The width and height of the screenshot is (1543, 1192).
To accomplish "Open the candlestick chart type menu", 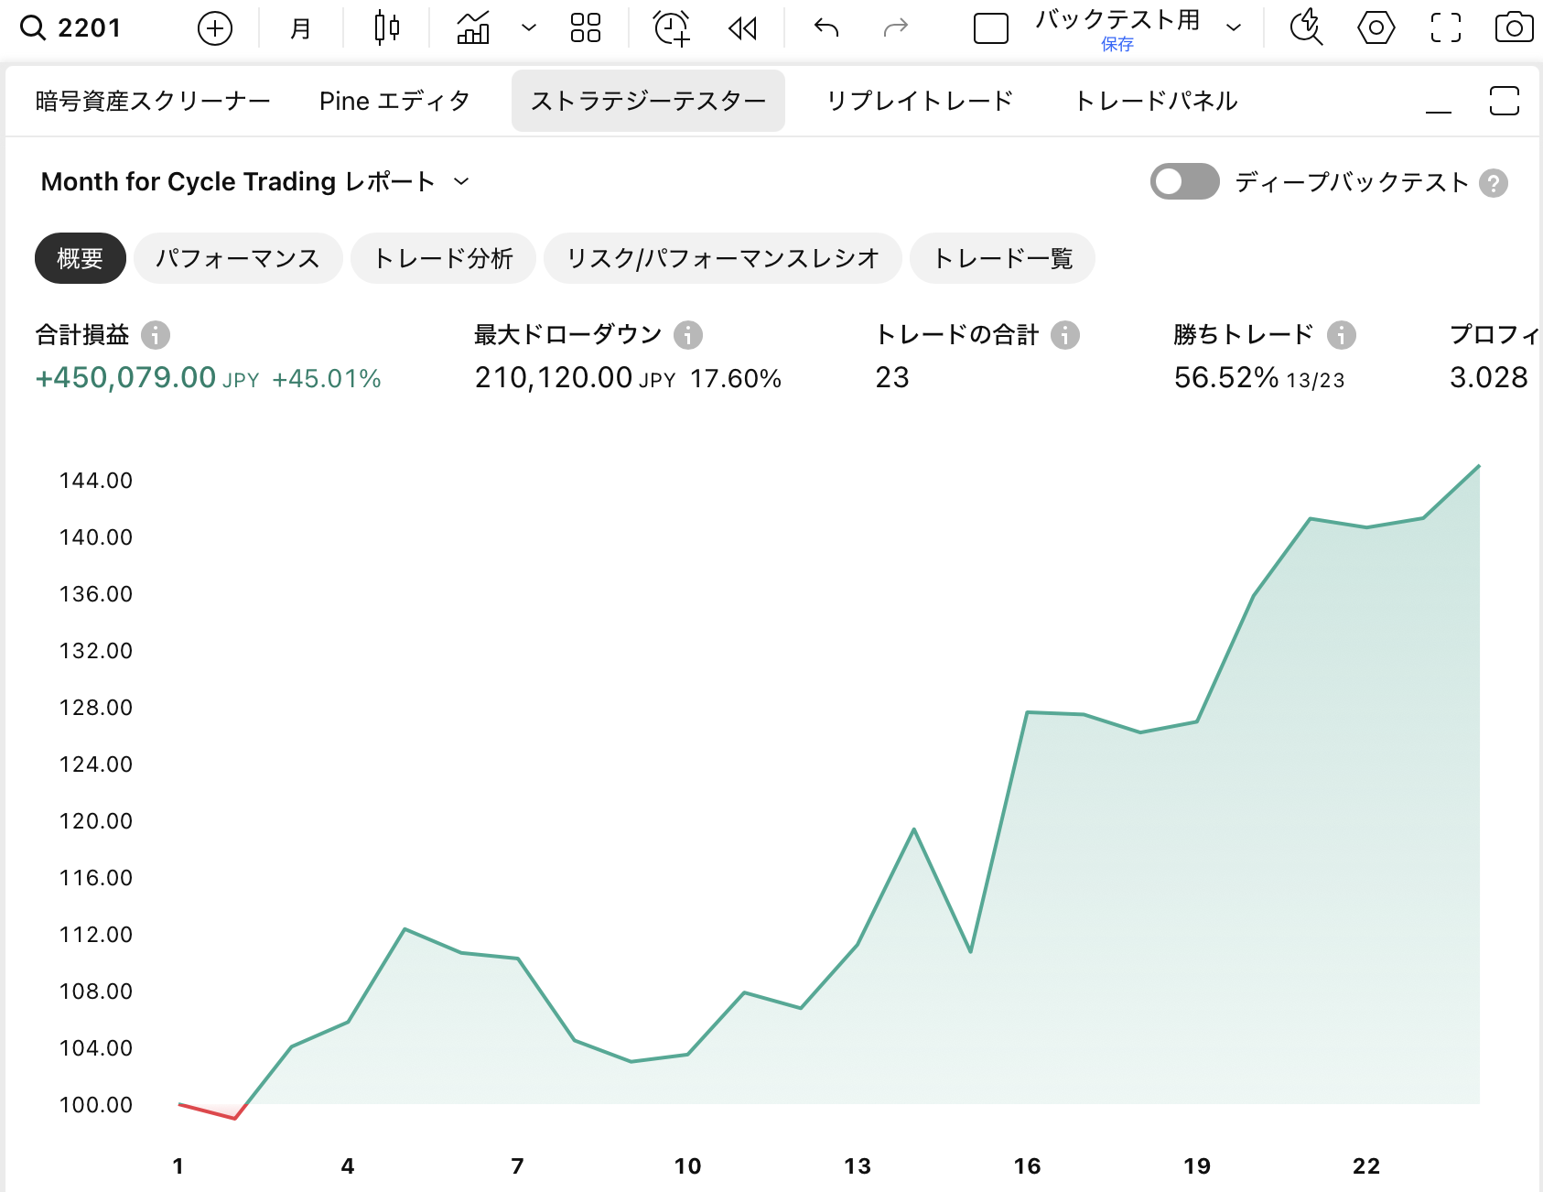I will [387, 28].
